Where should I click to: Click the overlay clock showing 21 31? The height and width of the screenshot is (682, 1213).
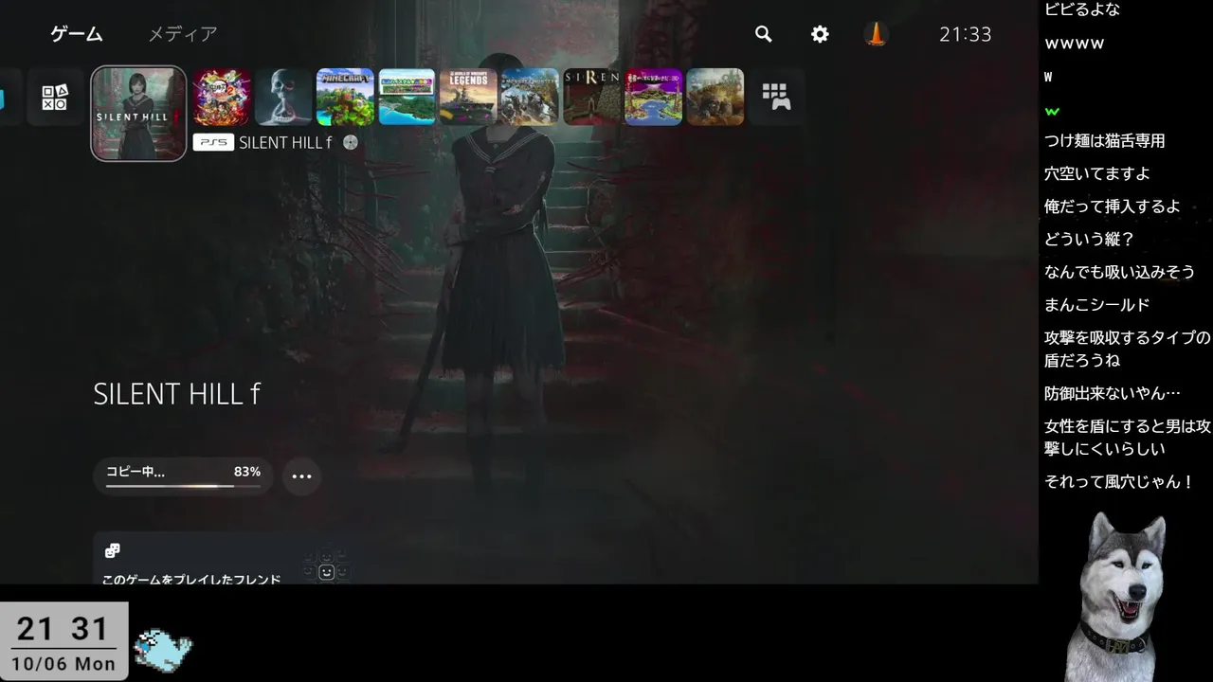[63, 628]
